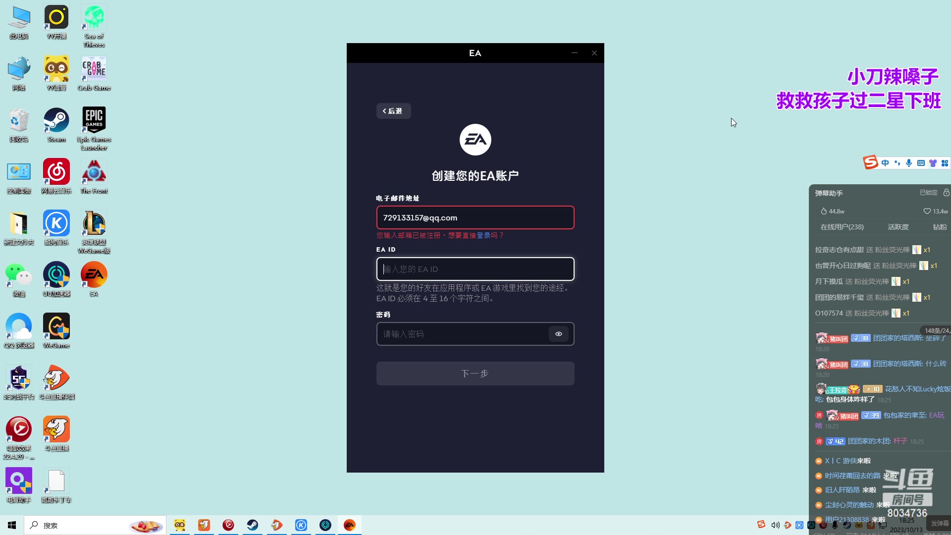Open 微信 WeChat desktop icon
The image size is (951, 535).
point(19,280)
